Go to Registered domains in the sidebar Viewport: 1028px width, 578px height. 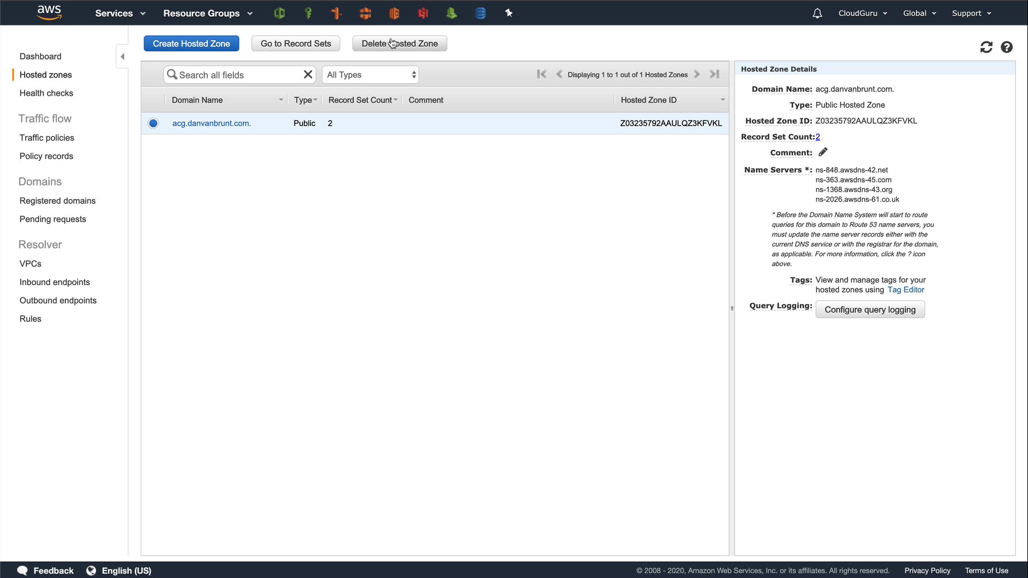click(x=57, y=201)
